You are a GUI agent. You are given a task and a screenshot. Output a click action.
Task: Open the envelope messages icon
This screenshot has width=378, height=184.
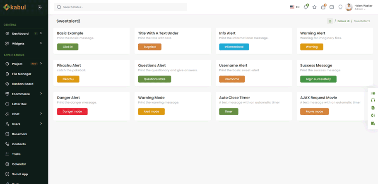332,7
